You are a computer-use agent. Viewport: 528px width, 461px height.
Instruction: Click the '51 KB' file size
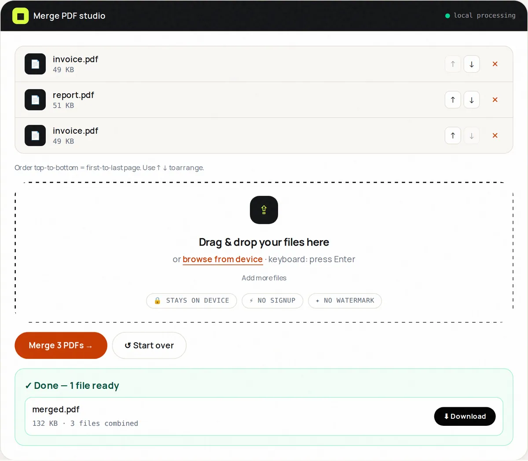(63, 106)
